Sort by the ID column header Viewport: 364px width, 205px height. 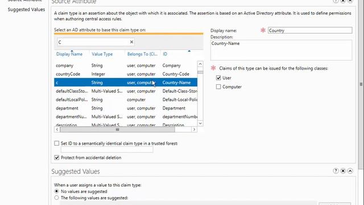pos(165,54)
